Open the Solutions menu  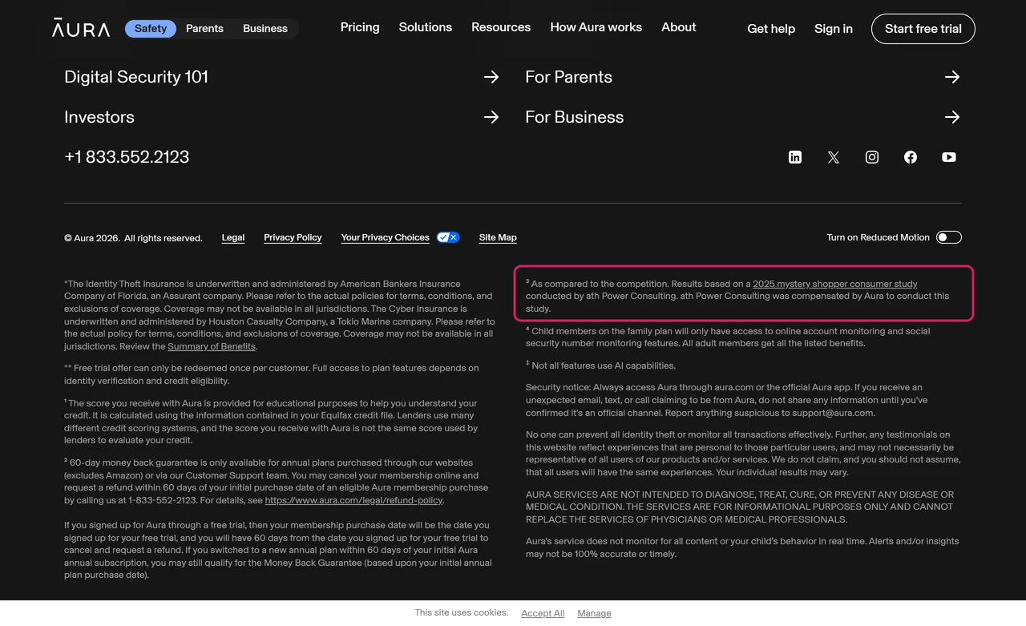[426, 27]
